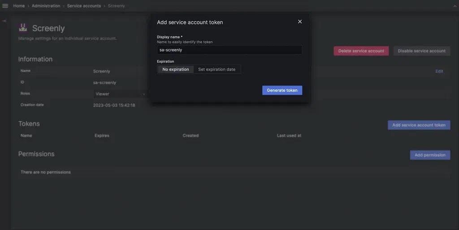Collapse the top bar with the chevron
The height and width of the screenshot is (230, 459).
455,6
